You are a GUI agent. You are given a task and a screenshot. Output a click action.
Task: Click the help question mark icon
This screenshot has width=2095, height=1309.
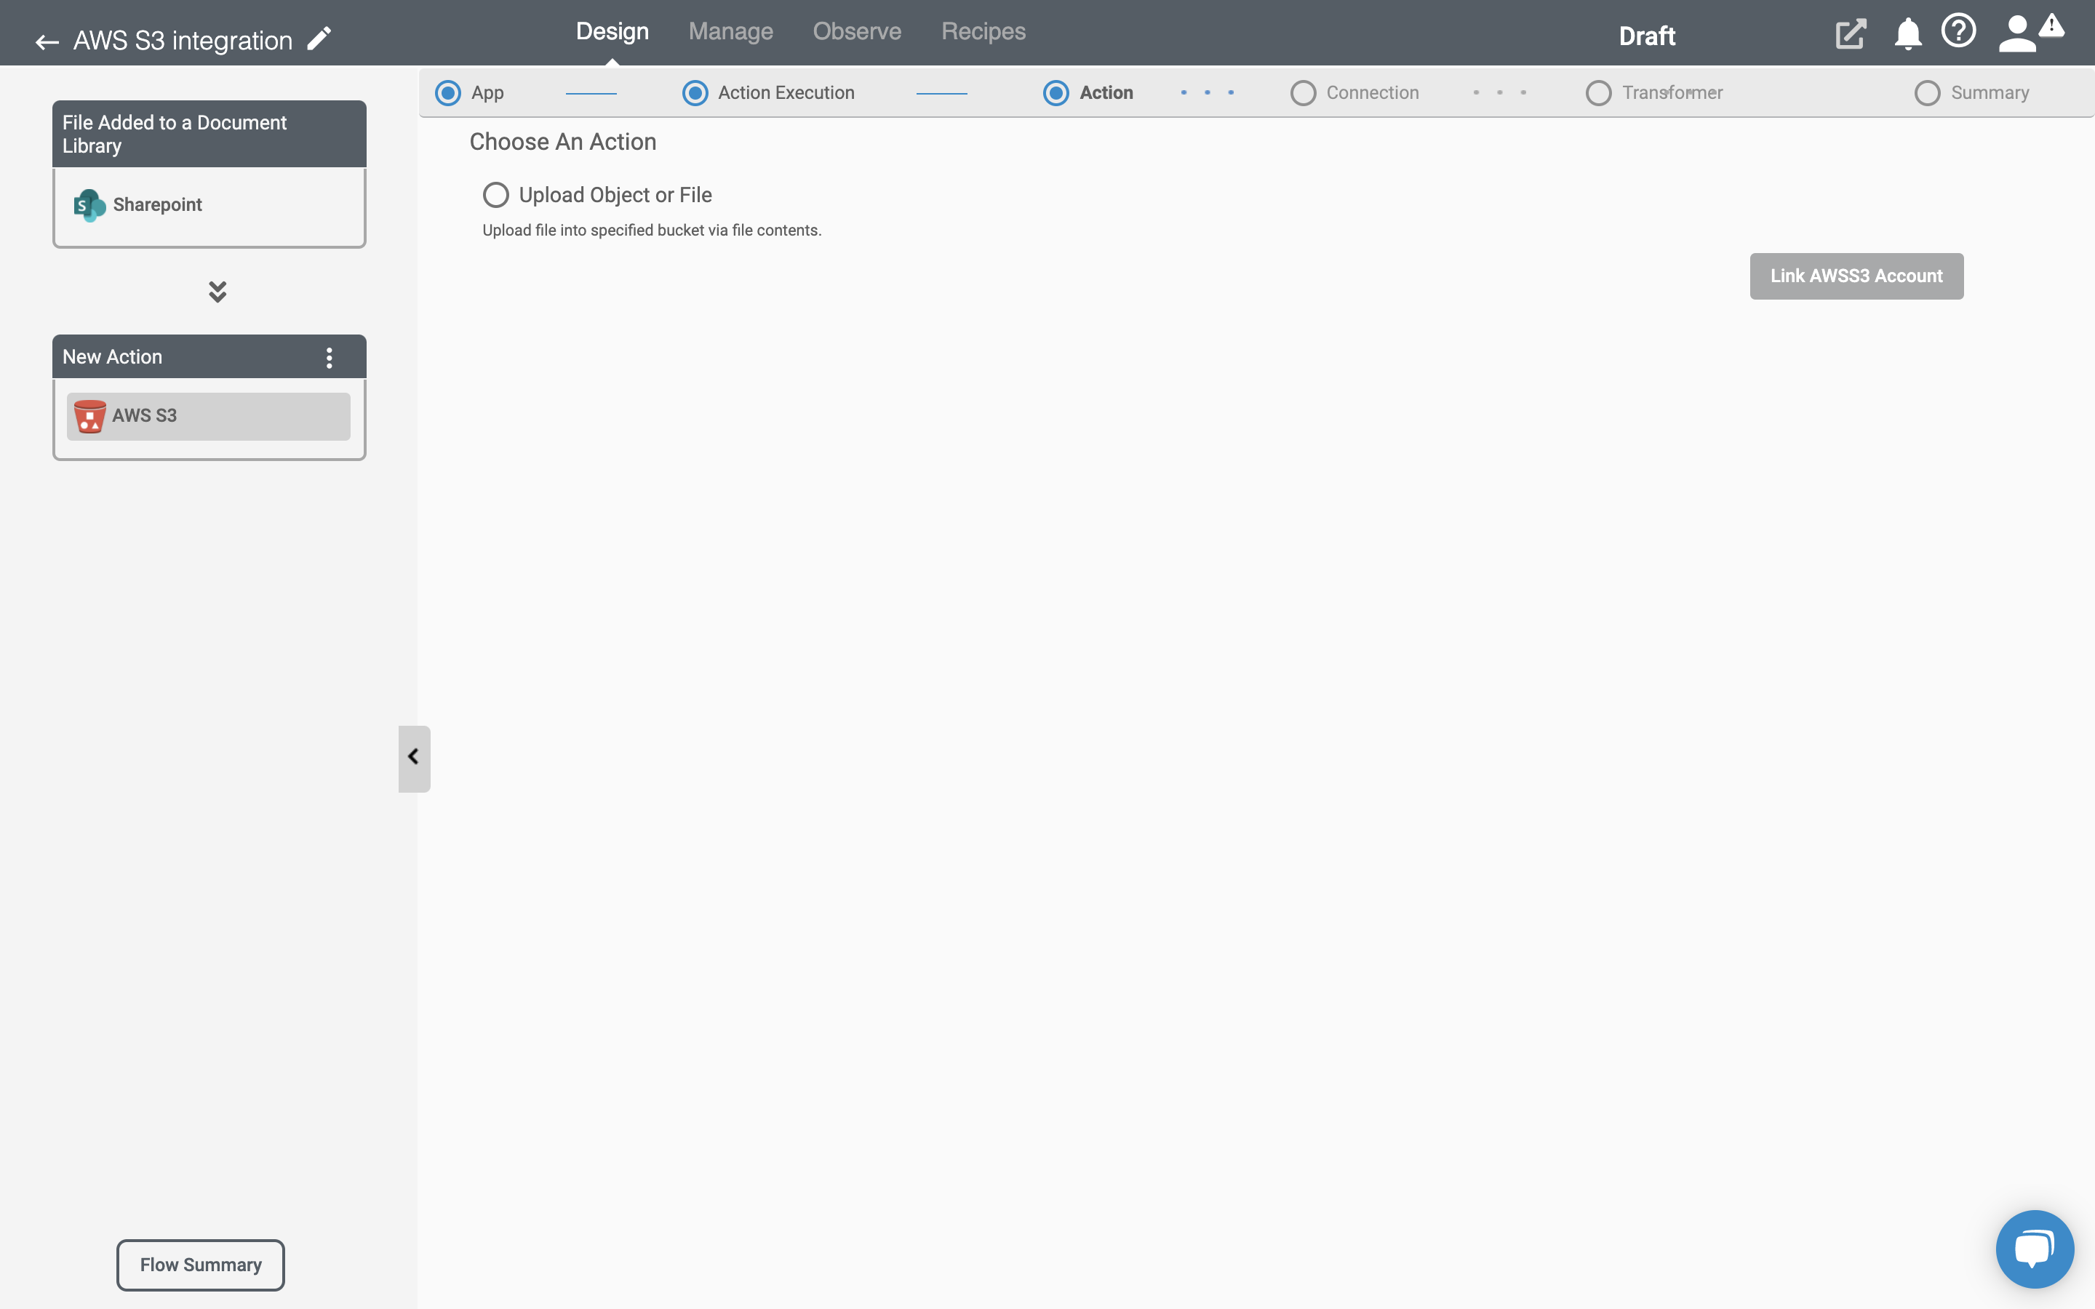[1958, 32]
